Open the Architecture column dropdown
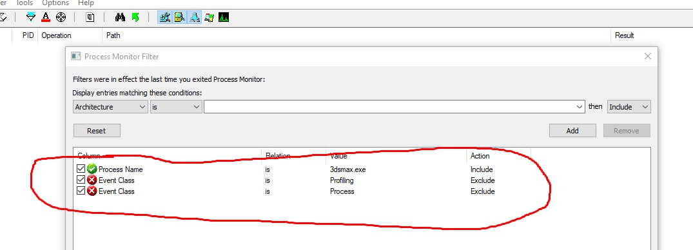 click(x=110, y=107)
